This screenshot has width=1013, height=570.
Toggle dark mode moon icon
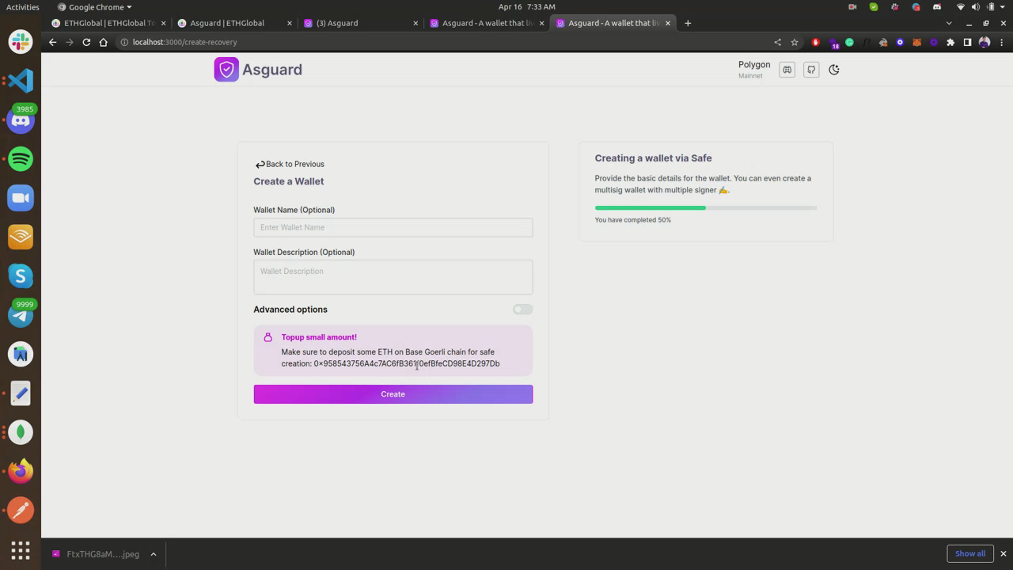pyautogui.click(x=834, y=70)
